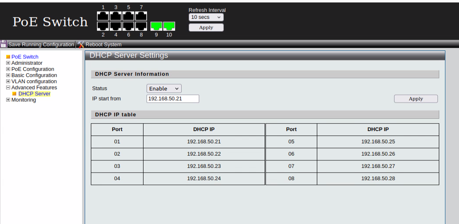Select DHCP Server in the sidebar
This screenshot has height=224, width=459.
(34, 94)
